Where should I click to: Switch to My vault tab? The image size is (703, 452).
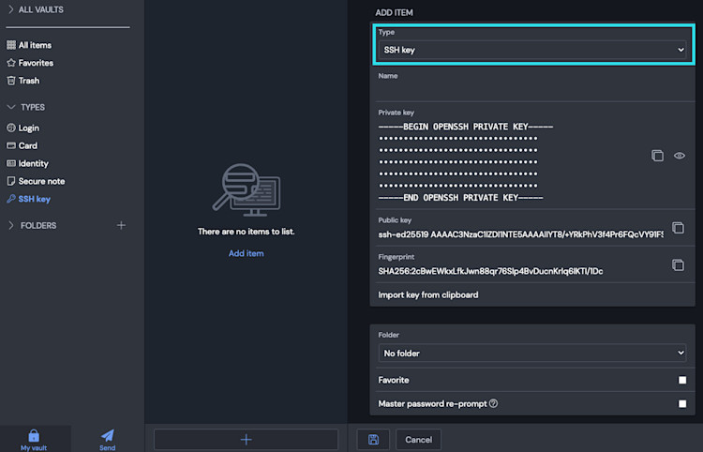coord(34,440)
